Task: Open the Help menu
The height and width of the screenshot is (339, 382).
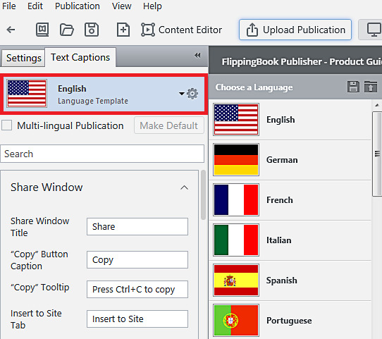Action: 152,6
